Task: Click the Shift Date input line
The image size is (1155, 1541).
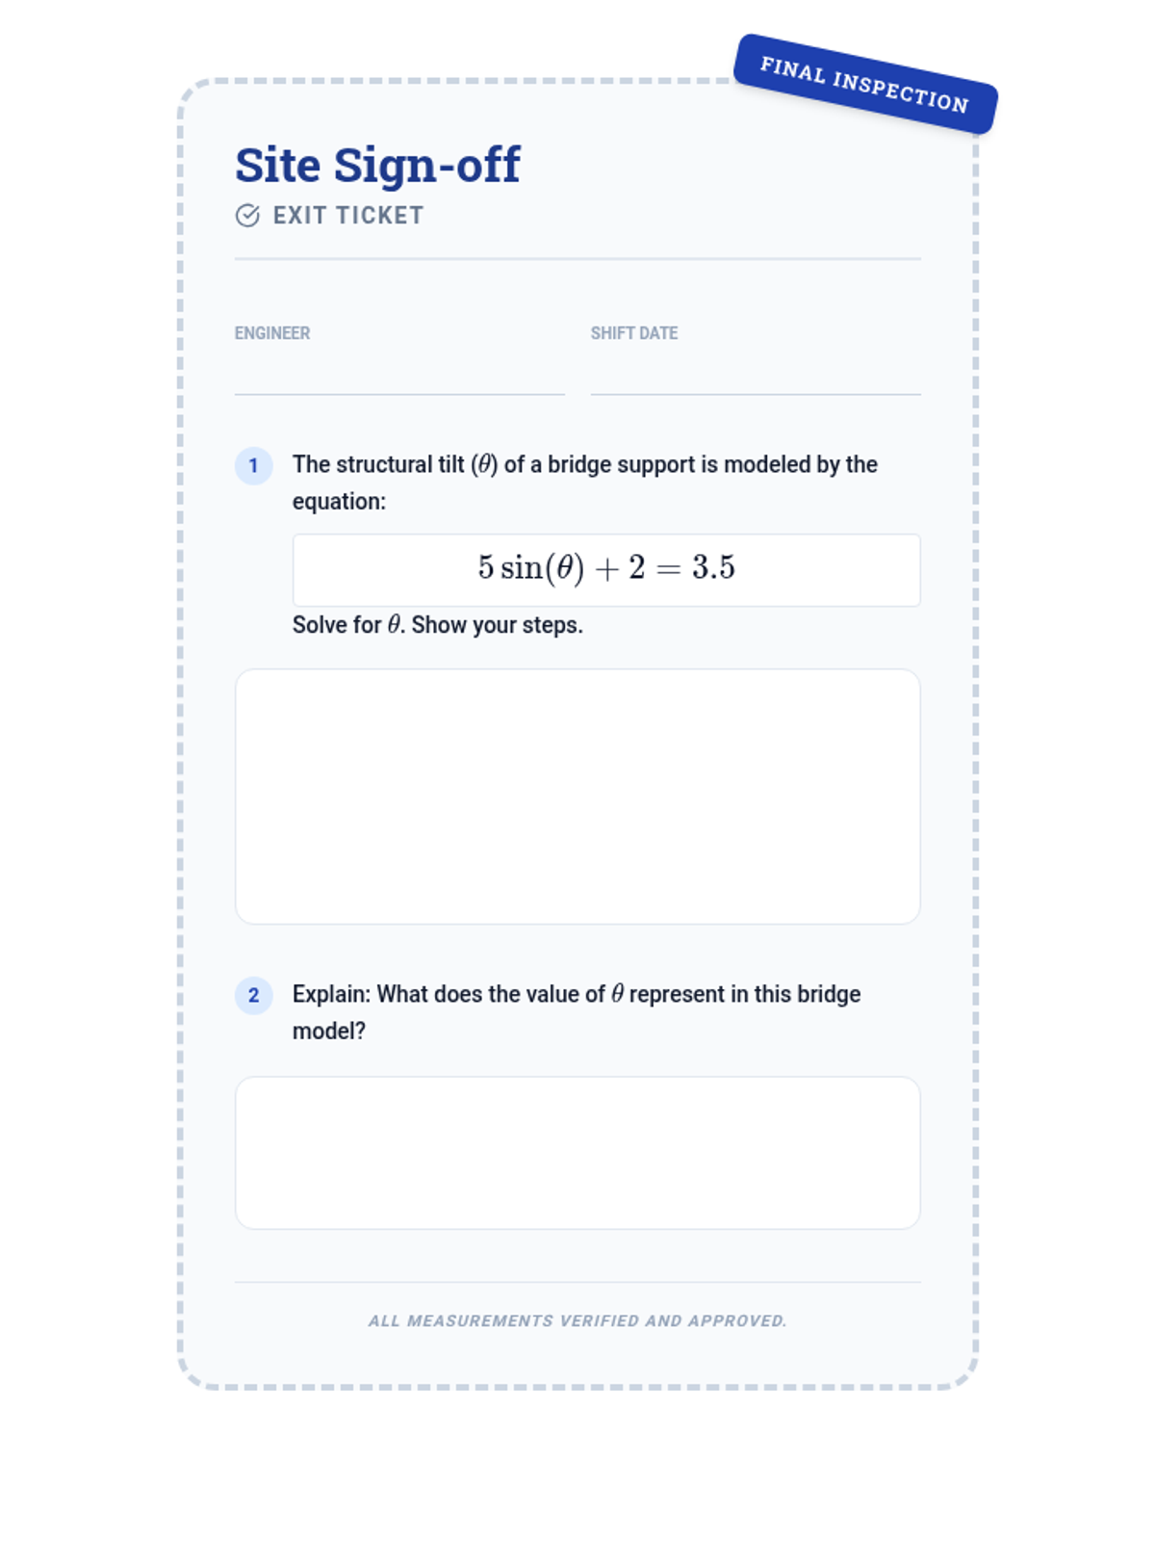Action: pos(756,376)
